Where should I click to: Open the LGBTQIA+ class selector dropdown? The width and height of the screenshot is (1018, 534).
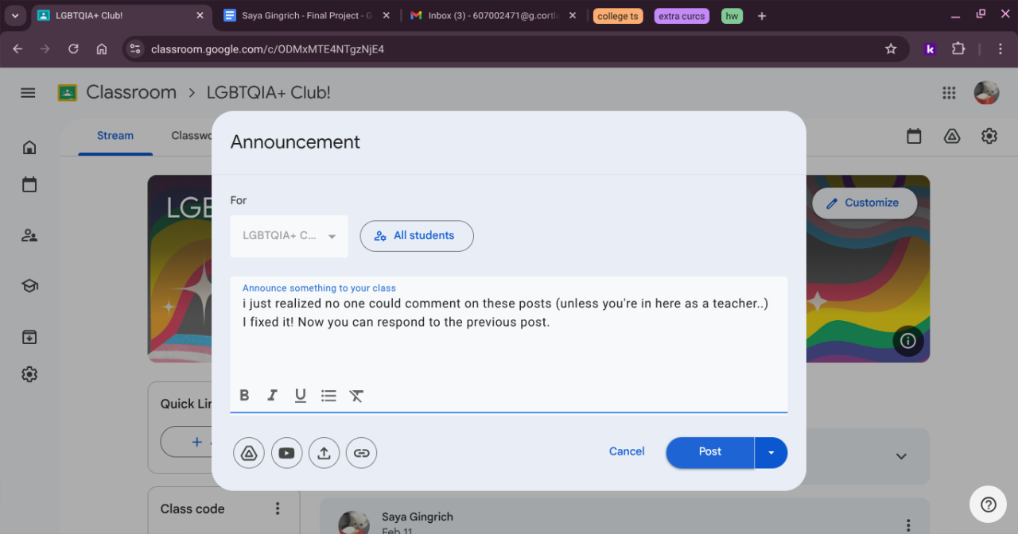289,236
